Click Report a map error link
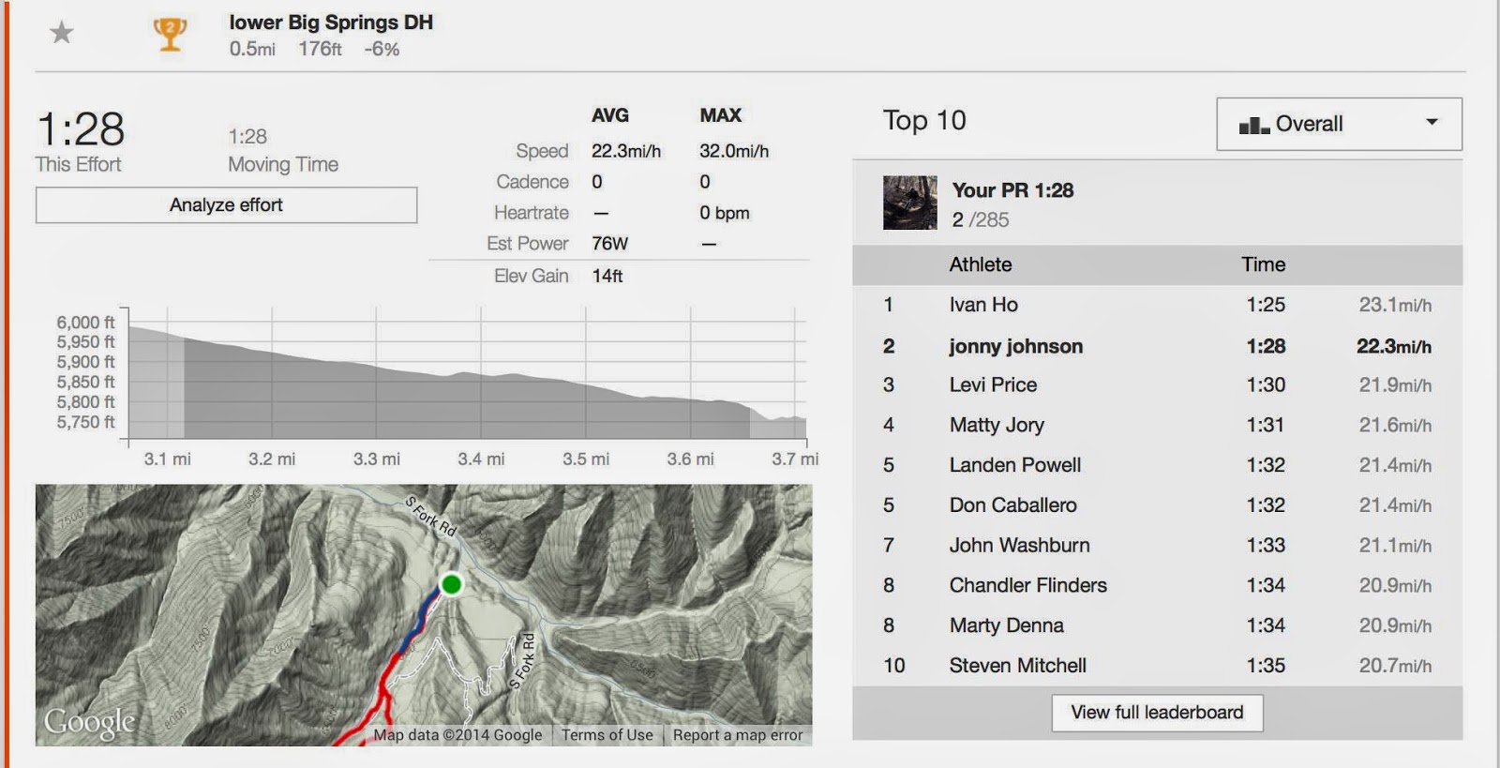 [738, 735]
